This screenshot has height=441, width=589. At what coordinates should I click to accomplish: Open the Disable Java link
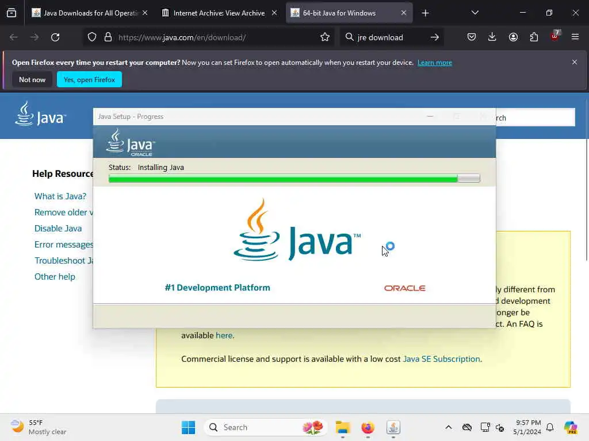tap(58, 229)
